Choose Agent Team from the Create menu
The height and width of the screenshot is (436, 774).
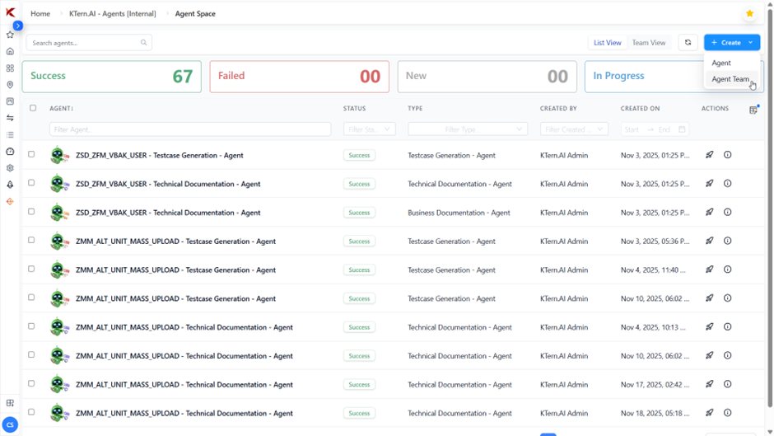pos(730,79)
